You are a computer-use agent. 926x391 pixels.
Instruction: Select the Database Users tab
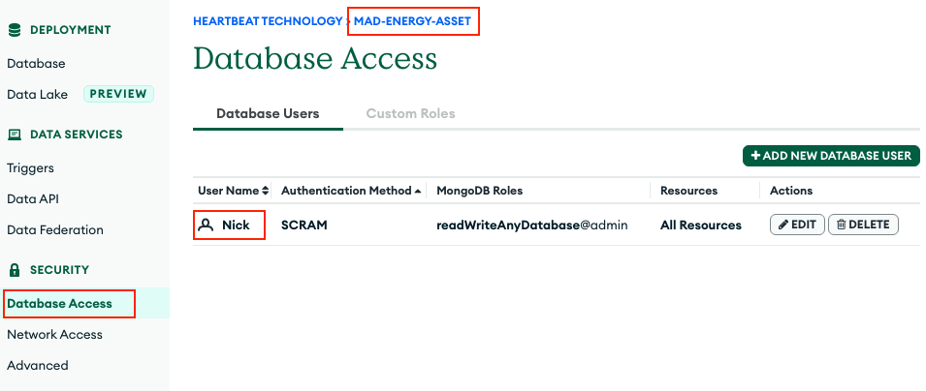pos(268,113)
